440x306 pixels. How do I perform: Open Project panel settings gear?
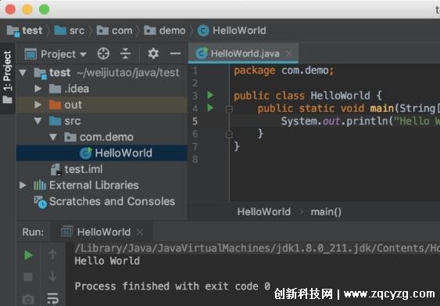tap(153, 53)
